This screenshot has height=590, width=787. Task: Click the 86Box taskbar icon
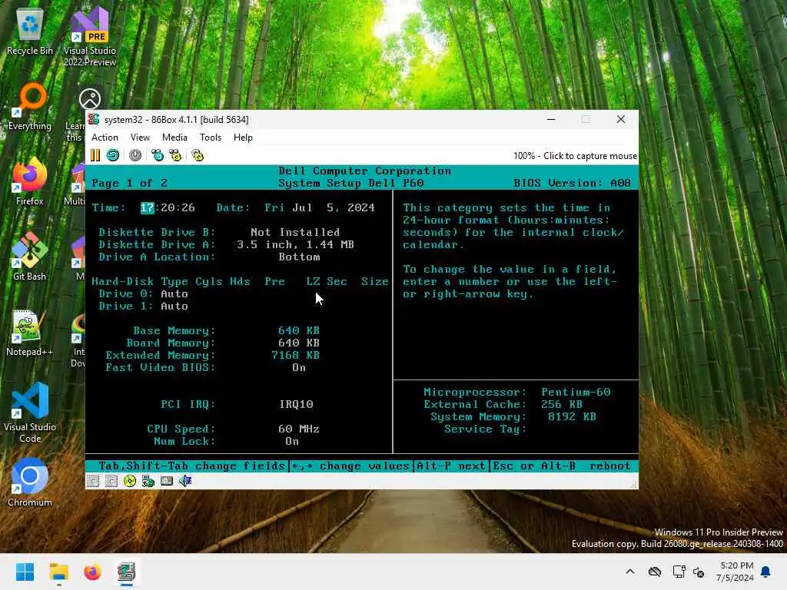point(127,572)
